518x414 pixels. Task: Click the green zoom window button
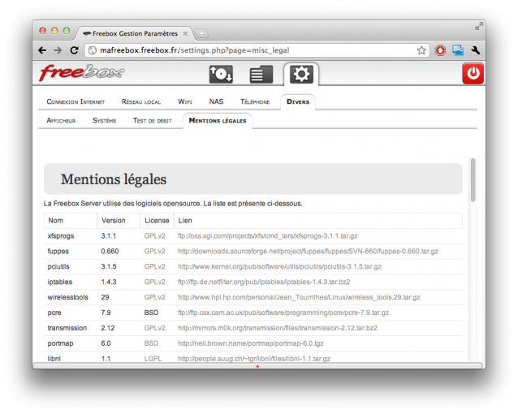pyautogui.click(x=67, y=31)
